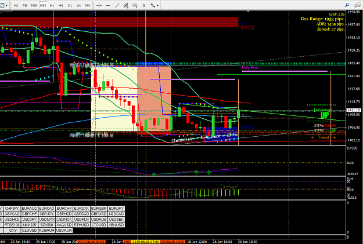Open the search magnifier icon

[x=347, y=5]
